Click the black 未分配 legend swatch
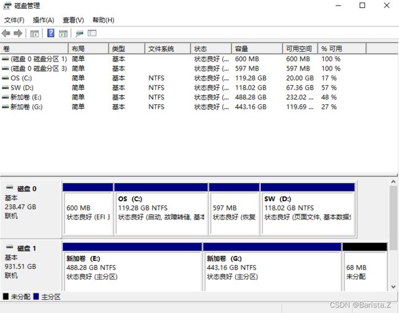 [x=6, y=296]
